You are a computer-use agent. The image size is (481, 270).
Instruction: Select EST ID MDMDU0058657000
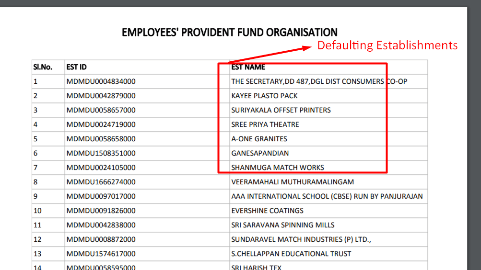click(101, 110)
